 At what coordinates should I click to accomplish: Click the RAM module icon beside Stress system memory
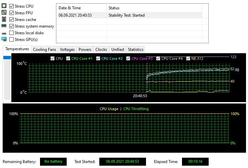pos(4,26)
